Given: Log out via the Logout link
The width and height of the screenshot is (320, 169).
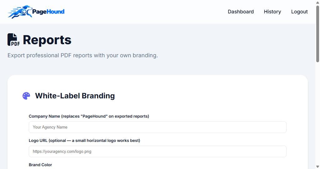Looking at the screenshot, I should [x=299, y=12].
